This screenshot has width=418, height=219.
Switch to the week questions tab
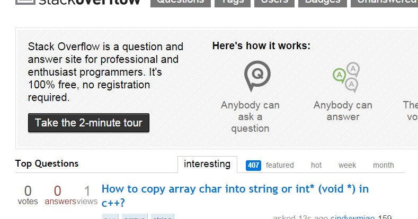tap(347, 165)
